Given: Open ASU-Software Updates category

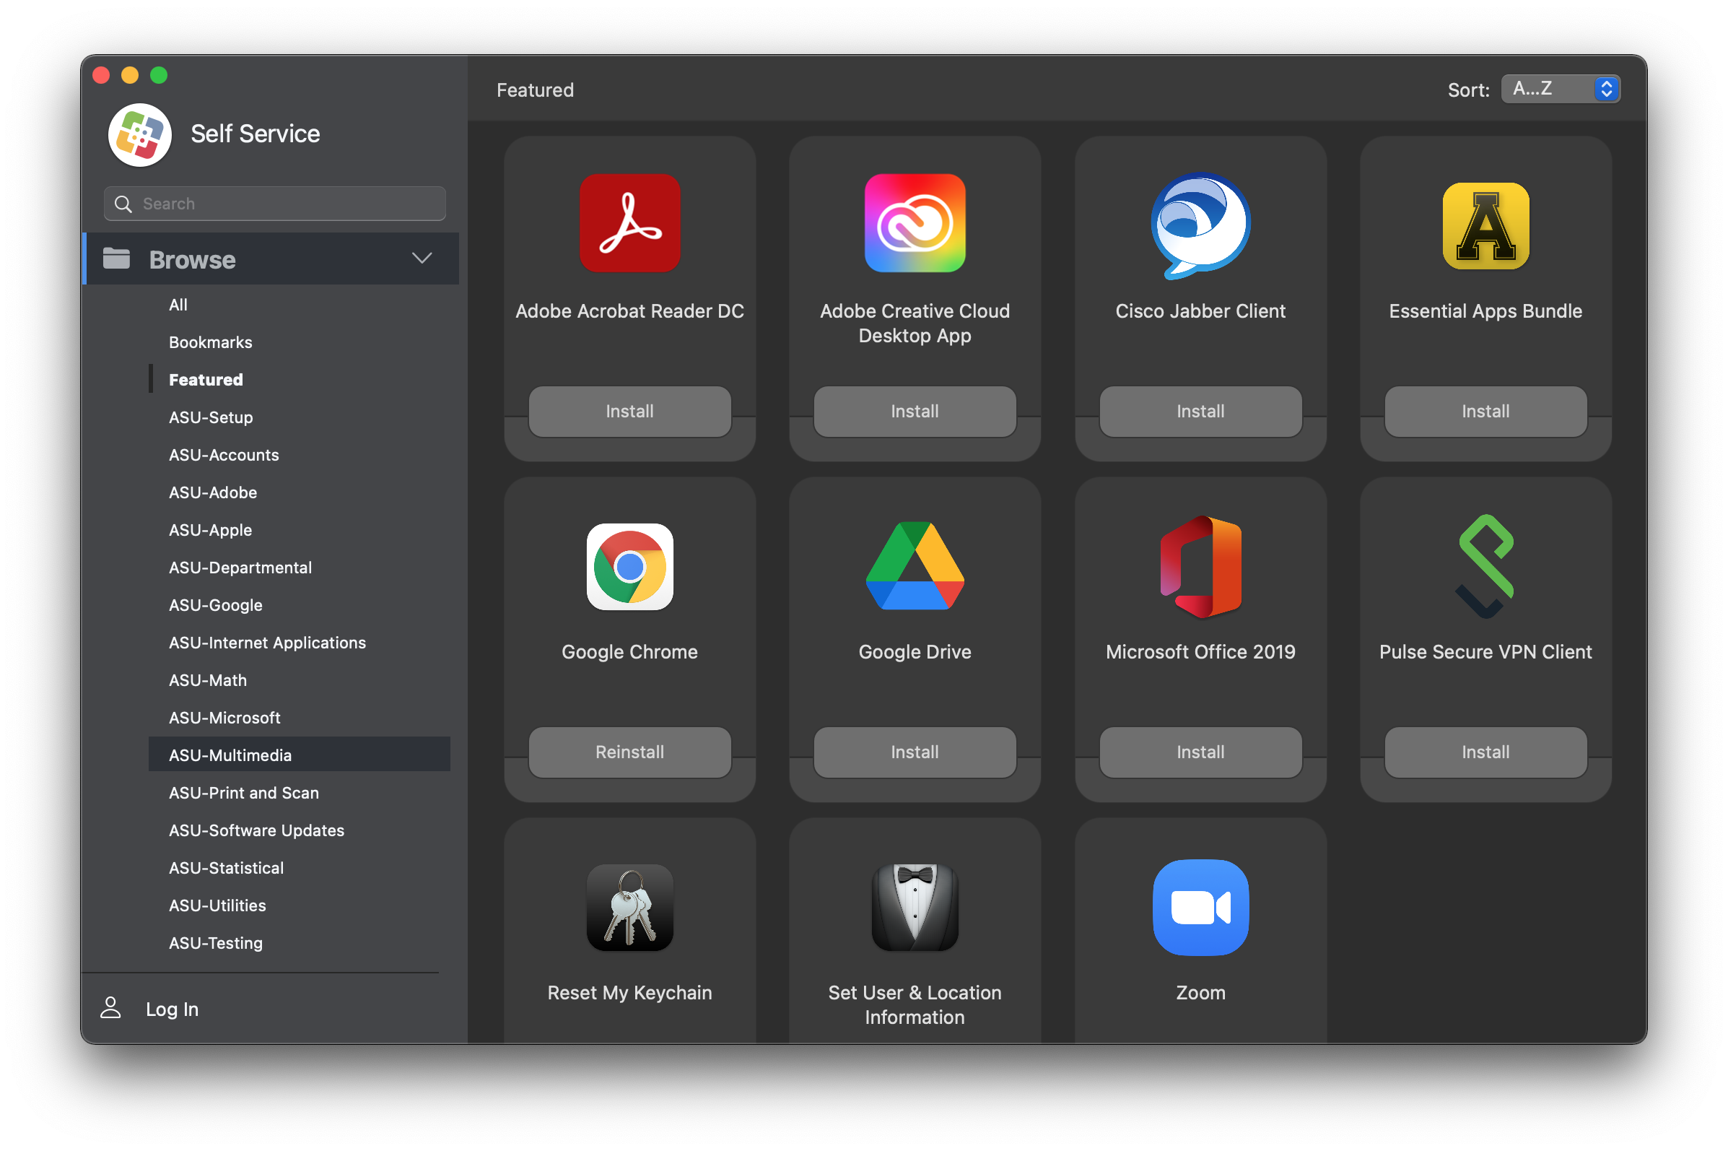Looking at the screenshot, I should (x=256, y=830).
